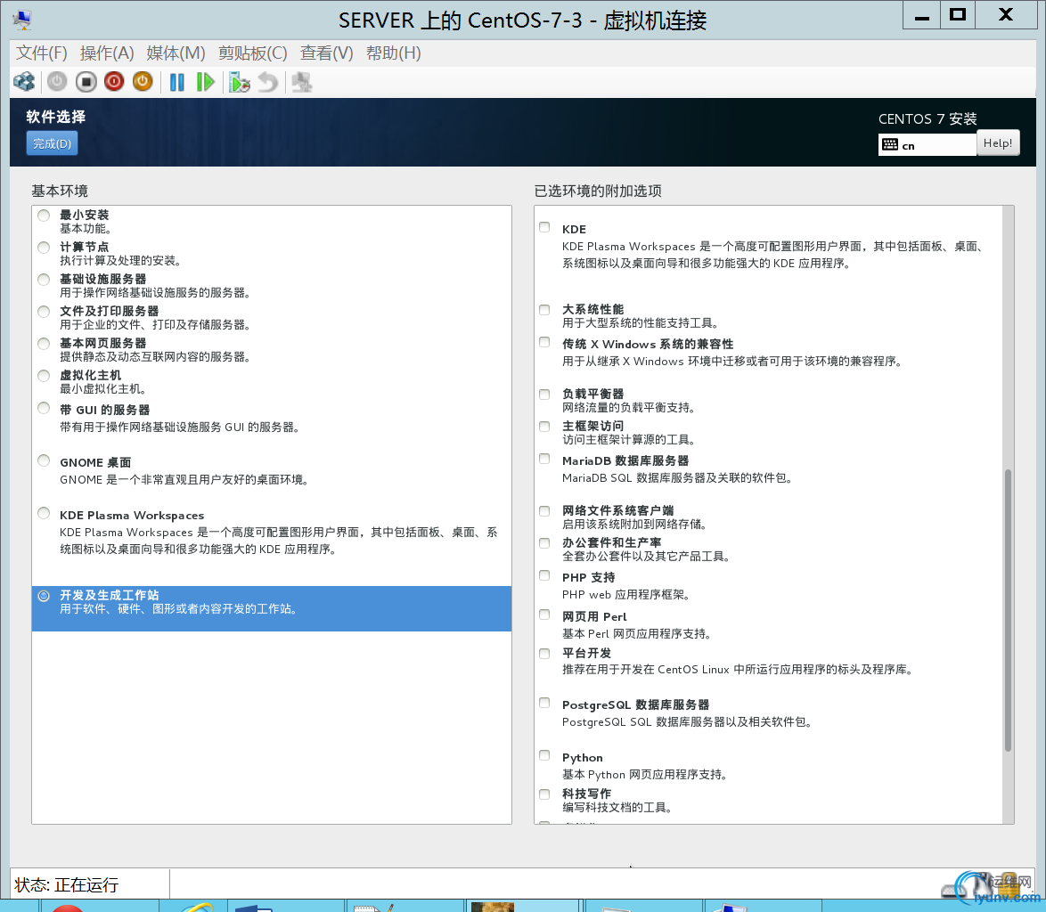
Task: Check the 平台开发 checkbox
Action: point(545,654)
